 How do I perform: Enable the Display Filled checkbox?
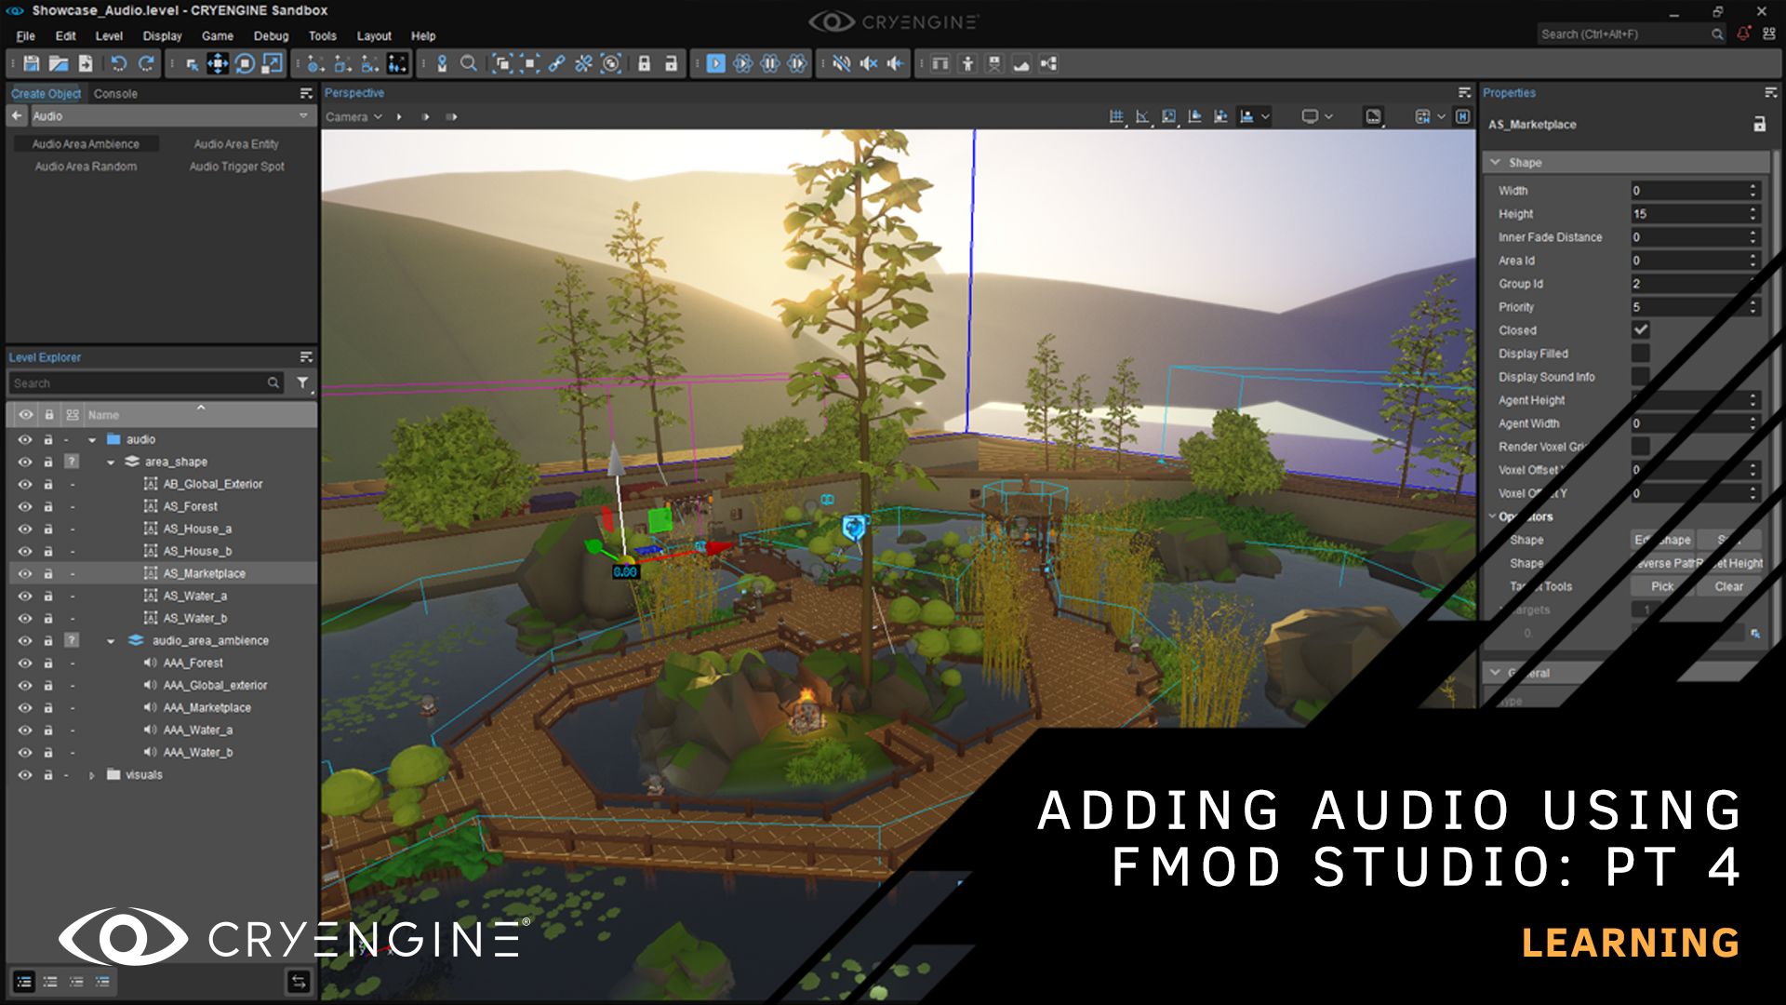point(1641,354)
